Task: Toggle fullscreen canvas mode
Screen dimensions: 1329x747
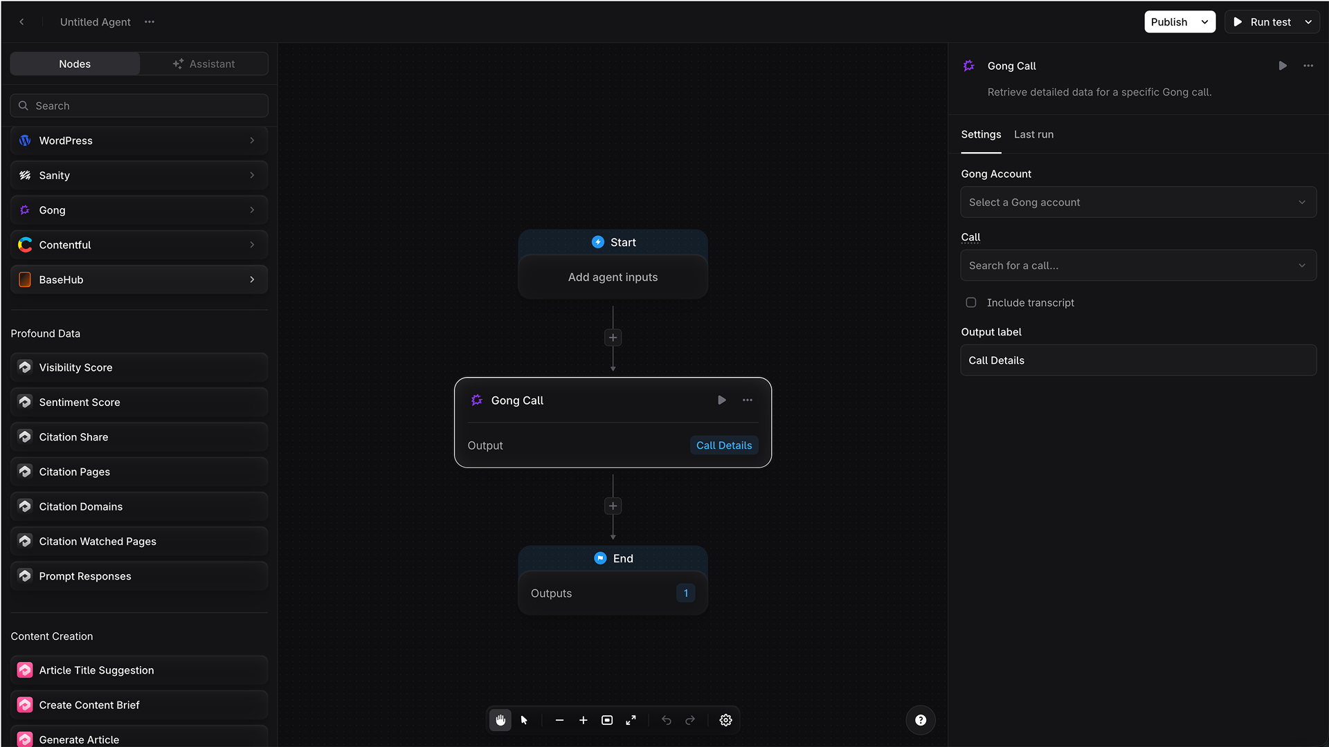Action: (x=631, y=720)
